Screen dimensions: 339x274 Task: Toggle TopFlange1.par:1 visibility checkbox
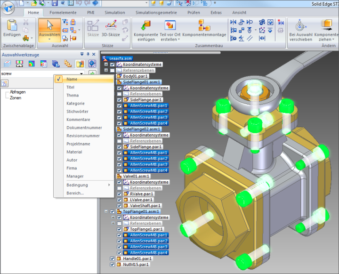pyautogui.click(x=119, y=229)
